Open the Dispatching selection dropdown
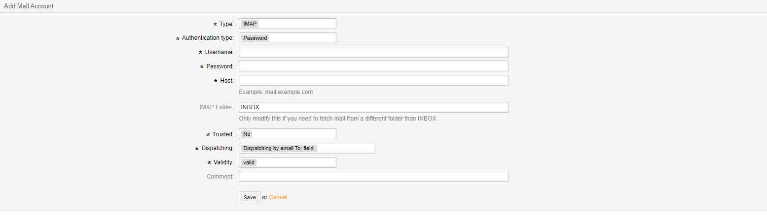Image resolution: width=767 pixels, height=218 pixels. (307, 148)
